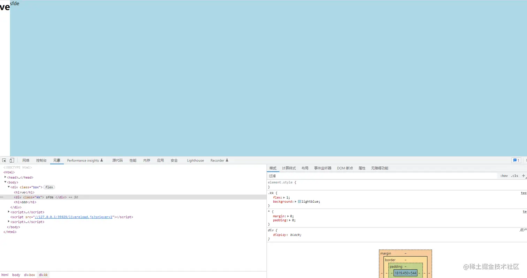Select the <html> opening tag row
Screen dimensions: 527x278
(9, 172)
